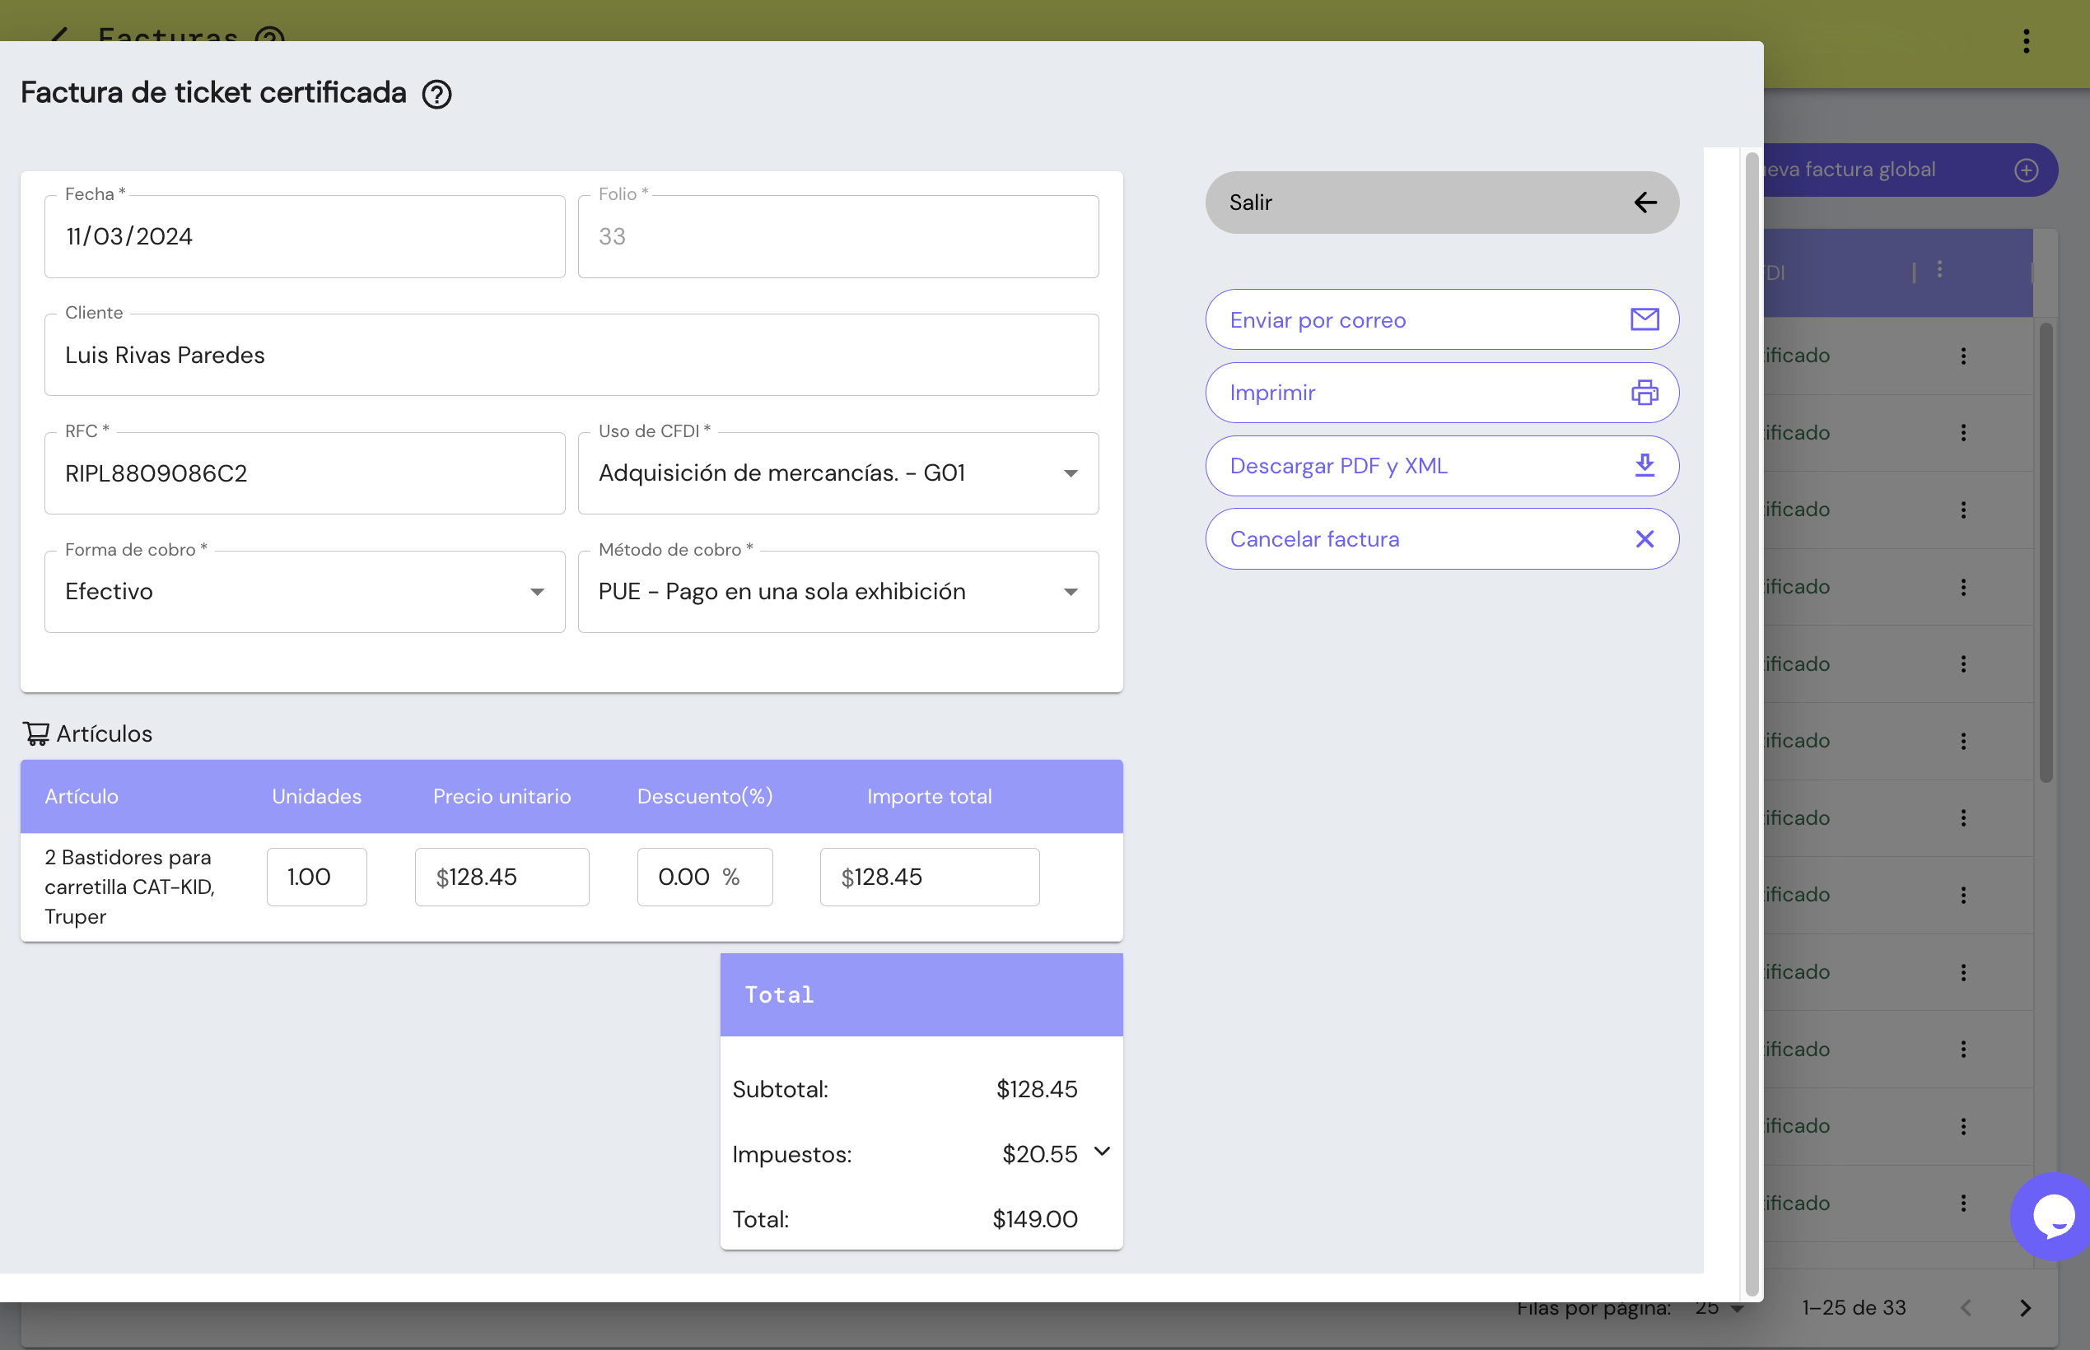Screen dimensions: 2090x1350
Task: Click inside the RFC input field
Action: coord(305,473)
